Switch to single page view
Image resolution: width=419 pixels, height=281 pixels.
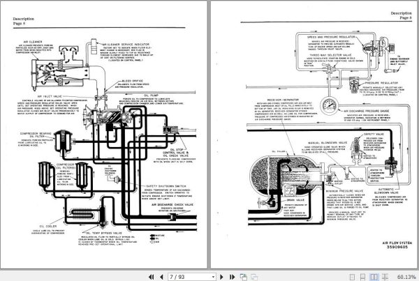352,277
